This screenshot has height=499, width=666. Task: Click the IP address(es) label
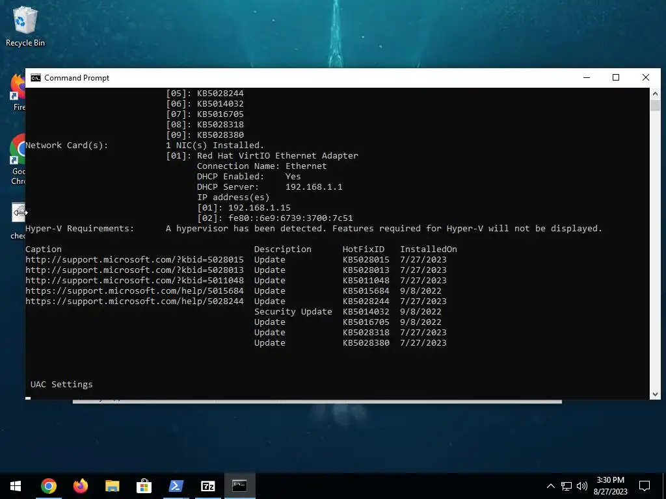point(233,198)
